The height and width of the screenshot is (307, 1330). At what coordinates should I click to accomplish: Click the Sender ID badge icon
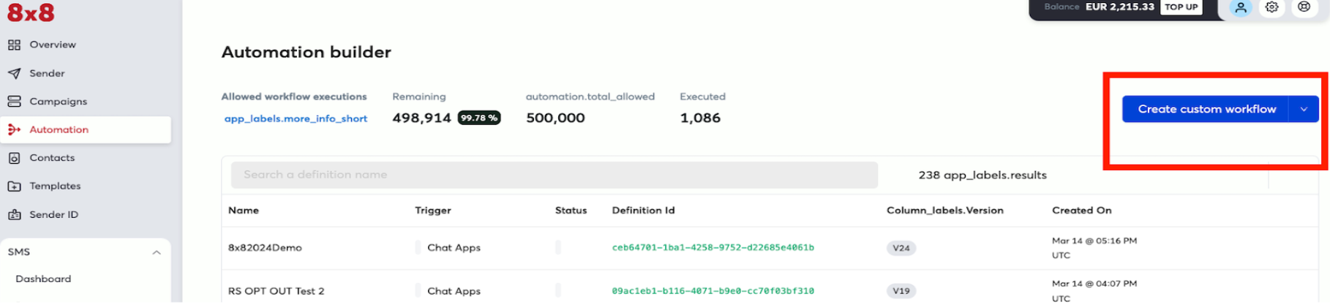(x=14, y=215)
